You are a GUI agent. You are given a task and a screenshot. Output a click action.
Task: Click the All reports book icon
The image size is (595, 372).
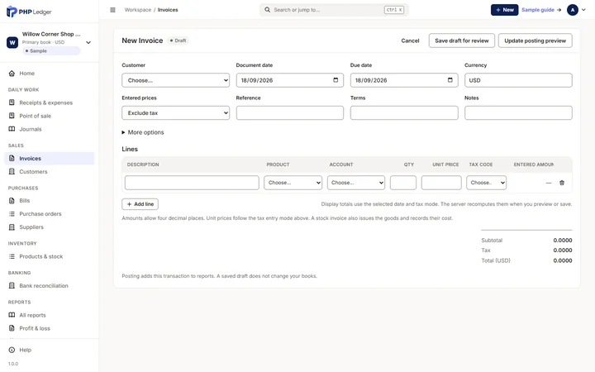pos(12,315)
